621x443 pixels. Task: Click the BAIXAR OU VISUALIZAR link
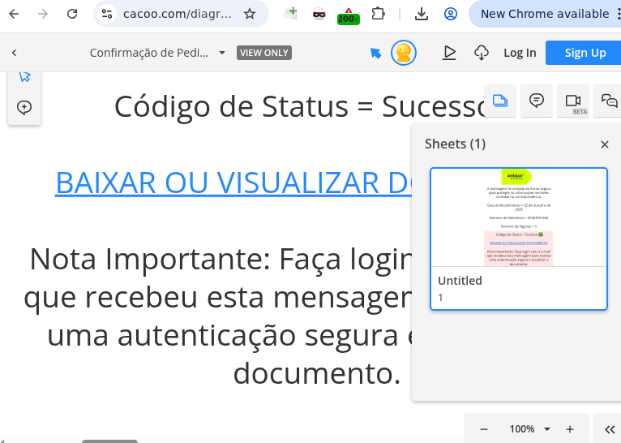pos(233,183)
